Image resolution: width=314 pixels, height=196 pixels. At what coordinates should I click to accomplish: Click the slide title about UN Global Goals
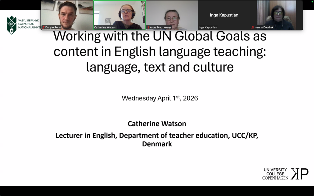tap(160, 52)
